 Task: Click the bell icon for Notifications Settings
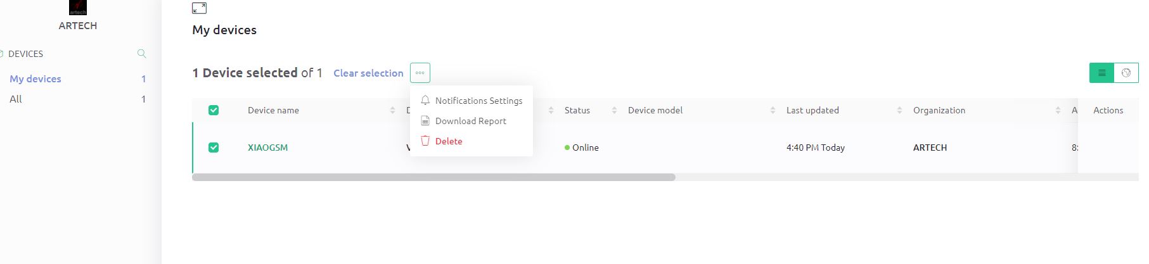click(x=425, y=101)
